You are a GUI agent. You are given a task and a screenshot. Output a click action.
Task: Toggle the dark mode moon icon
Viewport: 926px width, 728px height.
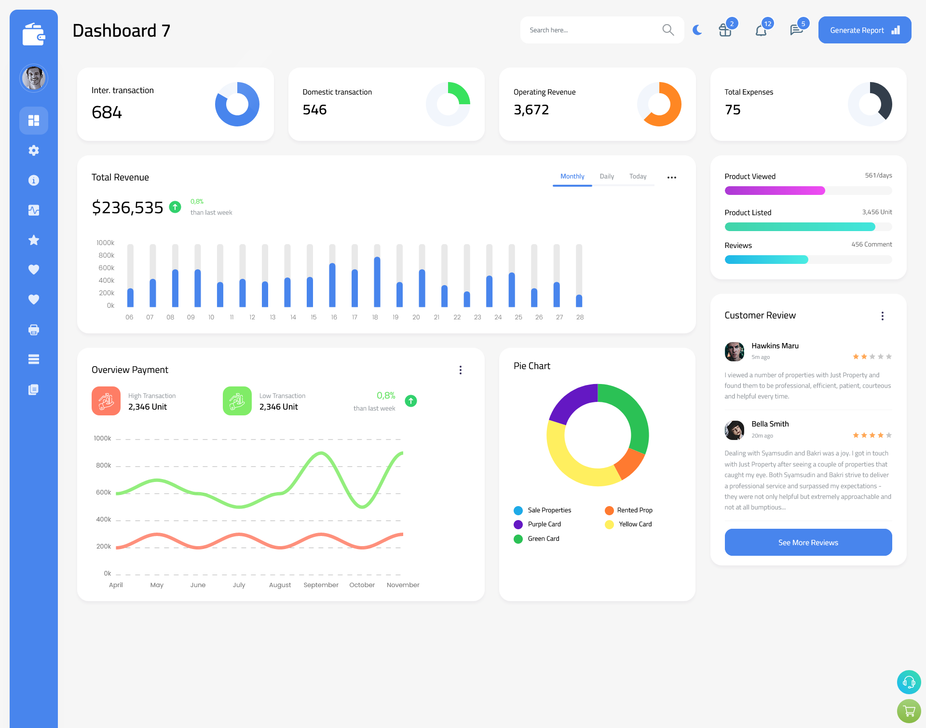coord(697,30)
